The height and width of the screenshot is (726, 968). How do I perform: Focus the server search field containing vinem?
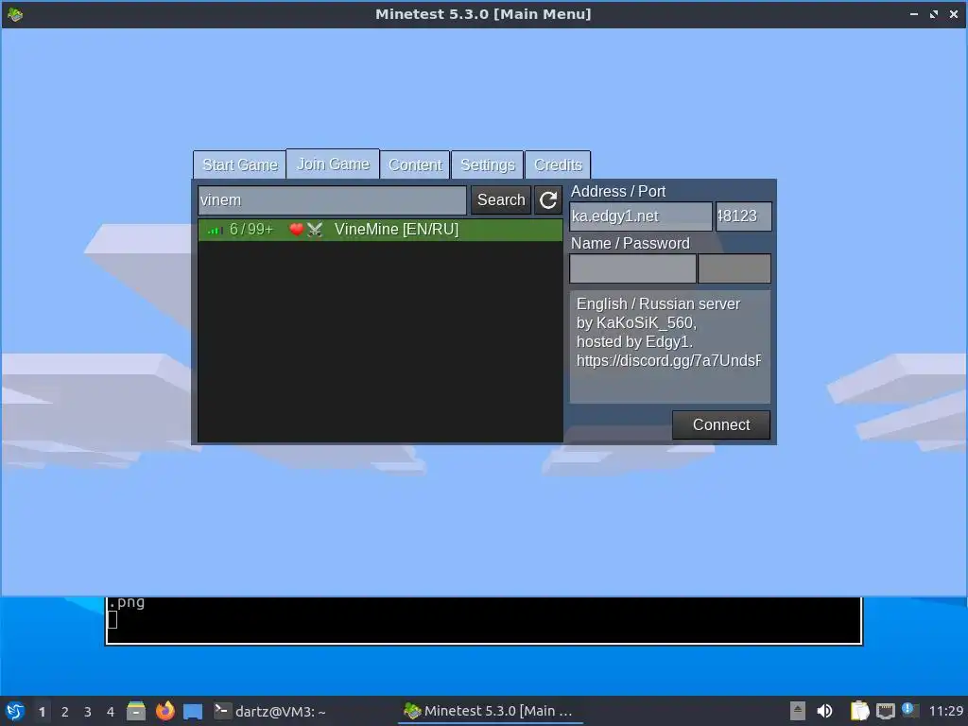pos(332,200)
